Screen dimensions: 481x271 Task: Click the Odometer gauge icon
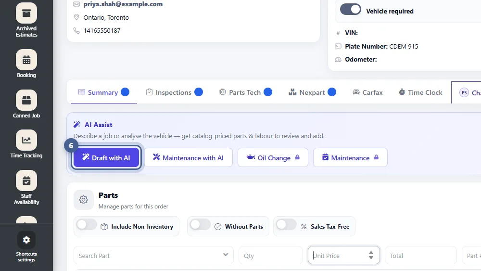click(x=338, y=60)
